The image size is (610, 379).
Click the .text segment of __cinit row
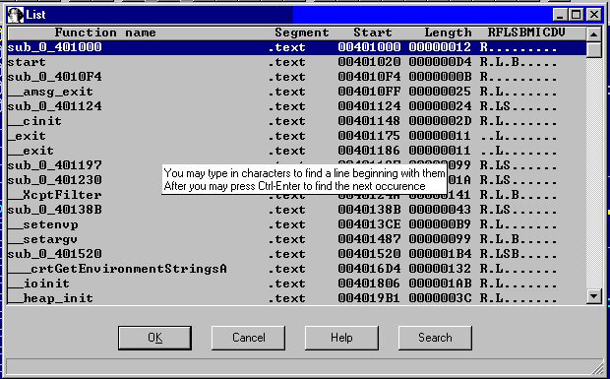coord(286,121)
